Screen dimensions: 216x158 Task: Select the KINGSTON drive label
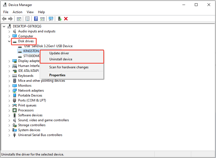coord(31,51)
